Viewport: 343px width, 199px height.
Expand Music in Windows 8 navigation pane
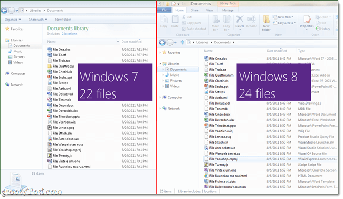coord(163,75)
